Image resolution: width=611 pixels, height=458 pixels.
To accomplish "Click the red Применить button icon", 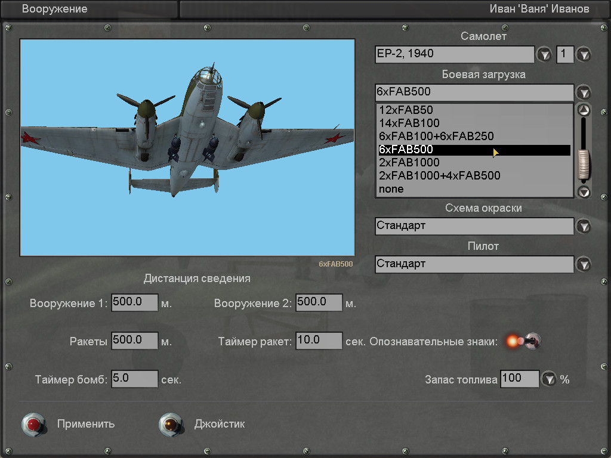I will (34, 424).
